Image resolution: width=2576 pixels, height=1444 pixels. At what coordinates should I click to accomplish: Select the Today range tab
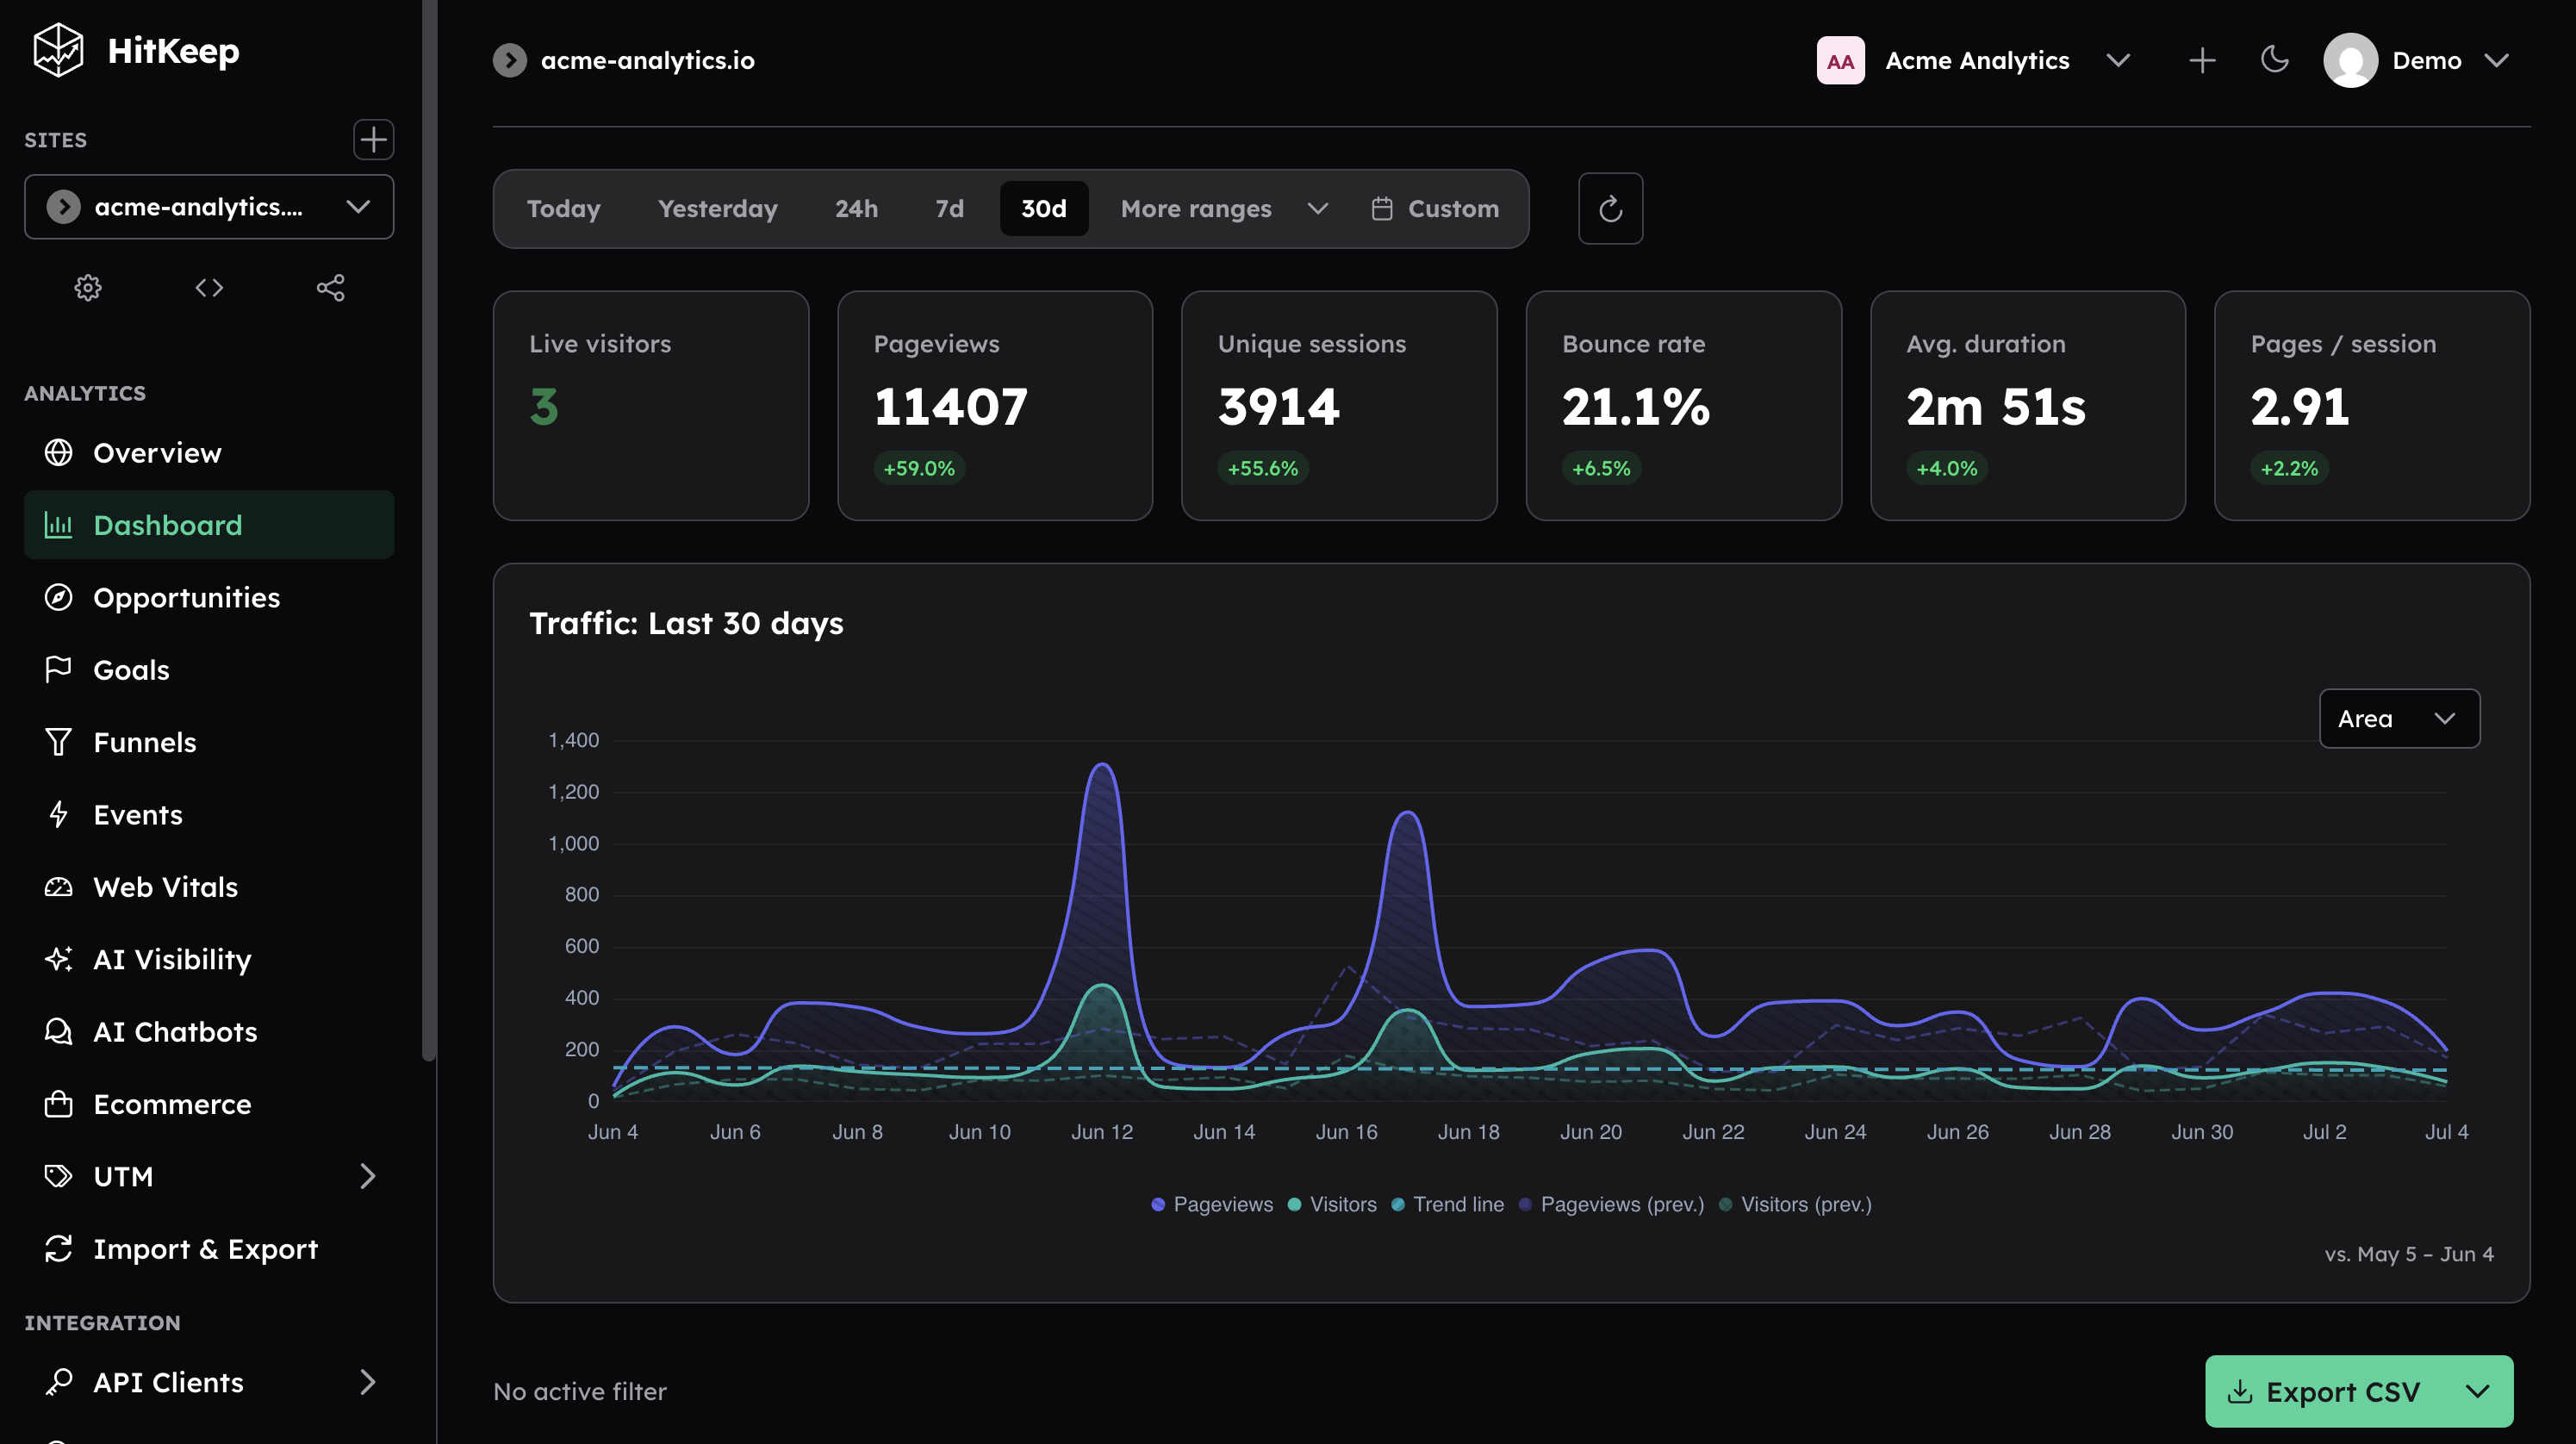click(x=564, y=209)
